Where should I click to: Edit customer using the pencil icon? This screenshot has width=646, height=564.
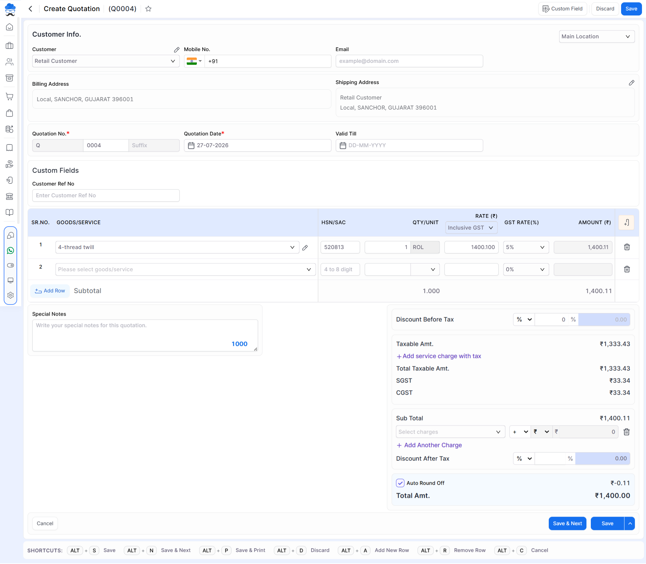pyautogui.click(x=177, y=50)
